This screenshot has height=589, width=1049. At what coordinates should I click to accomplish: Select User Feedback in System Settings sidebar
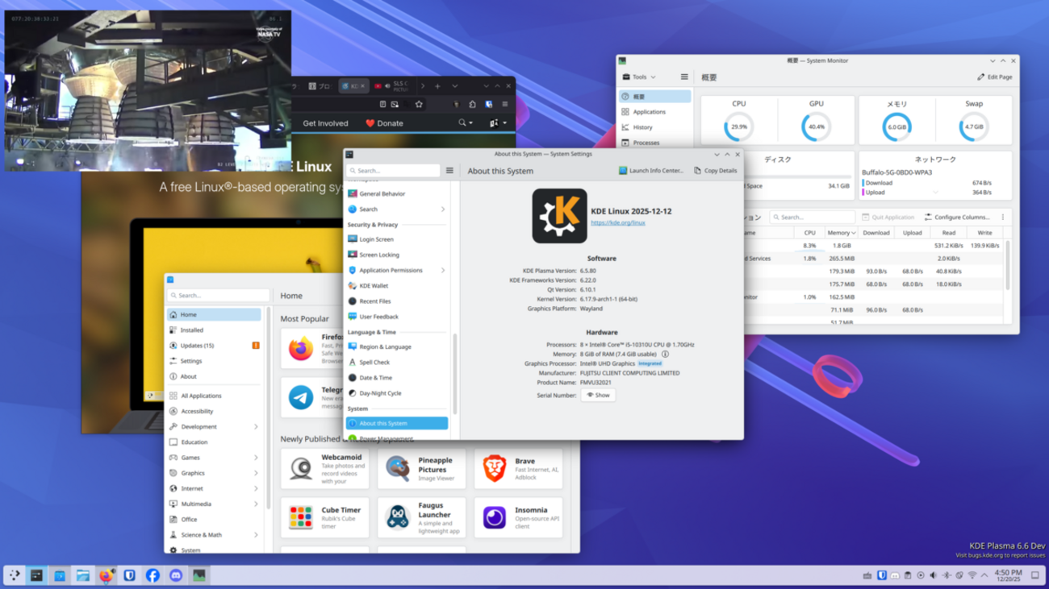click(x=379, y=316)
